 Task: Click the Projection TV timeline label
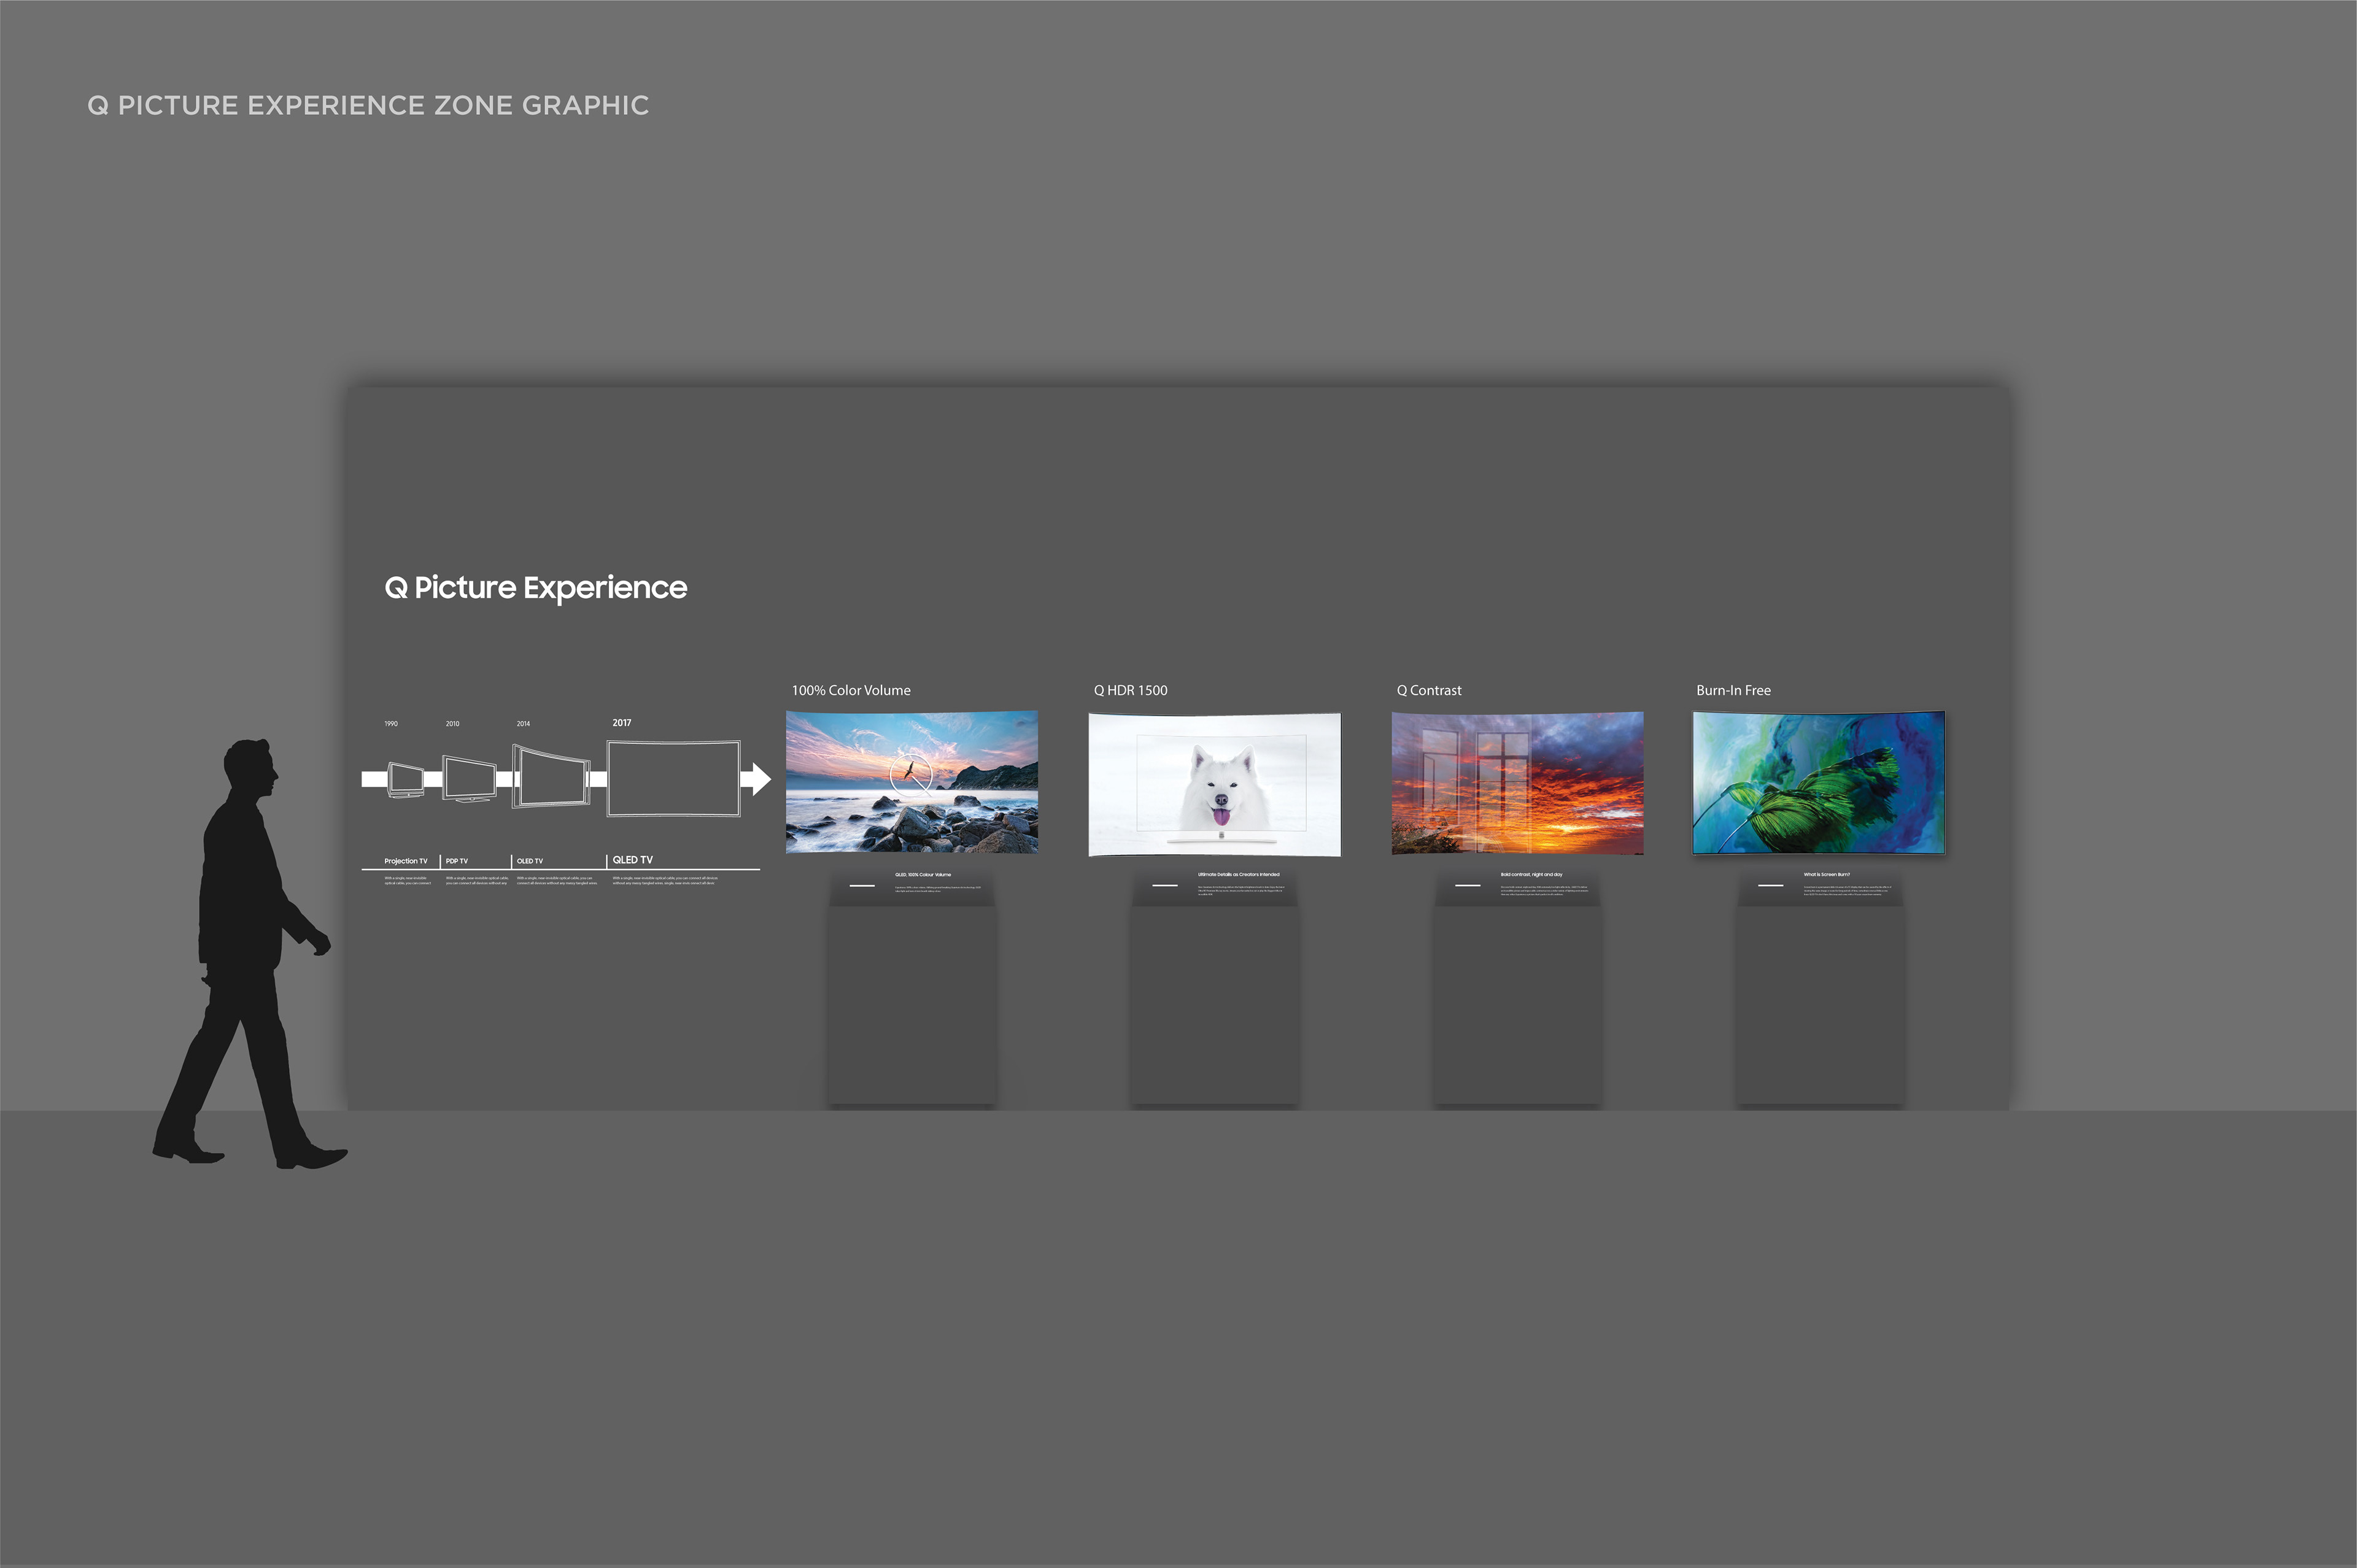pyautogui.click(x=406, y=861)
